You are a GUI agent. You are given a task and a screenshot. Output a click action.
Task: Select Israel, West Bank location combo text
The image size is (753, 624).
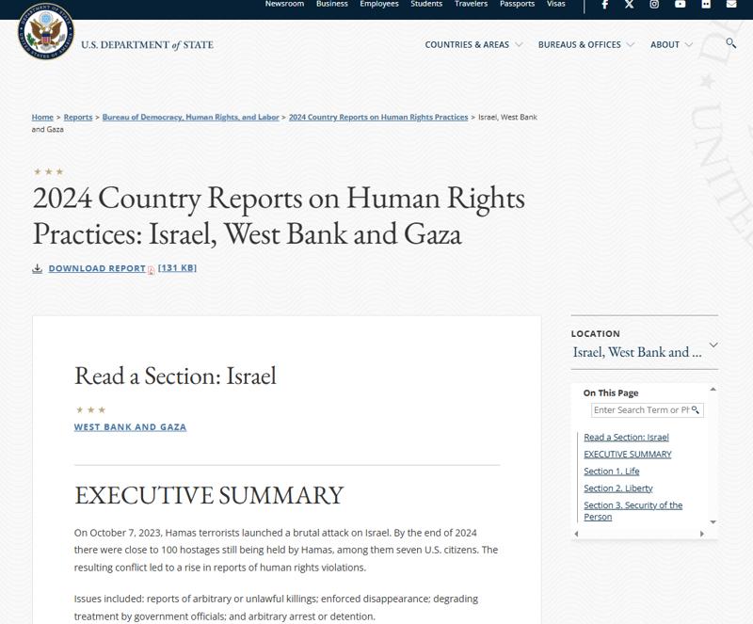coord(637,352)
